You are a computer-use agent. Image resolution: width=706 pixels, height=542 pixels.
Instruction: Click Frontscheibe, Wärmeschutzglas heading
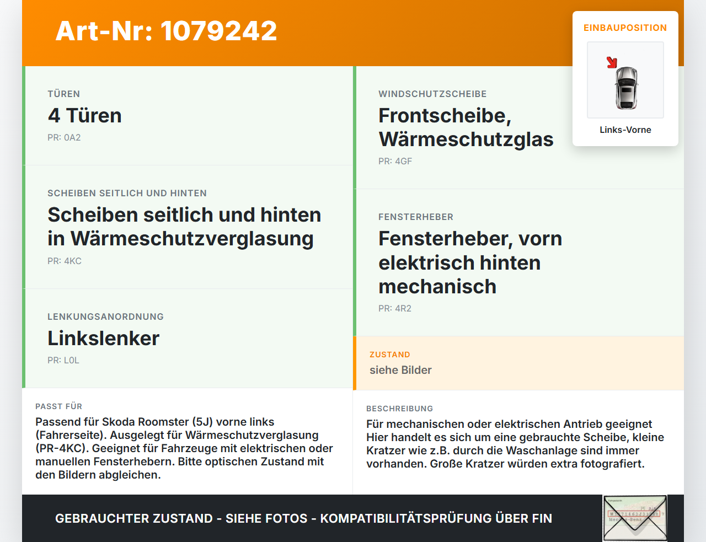pyautogui.click(x=466, y=127)
